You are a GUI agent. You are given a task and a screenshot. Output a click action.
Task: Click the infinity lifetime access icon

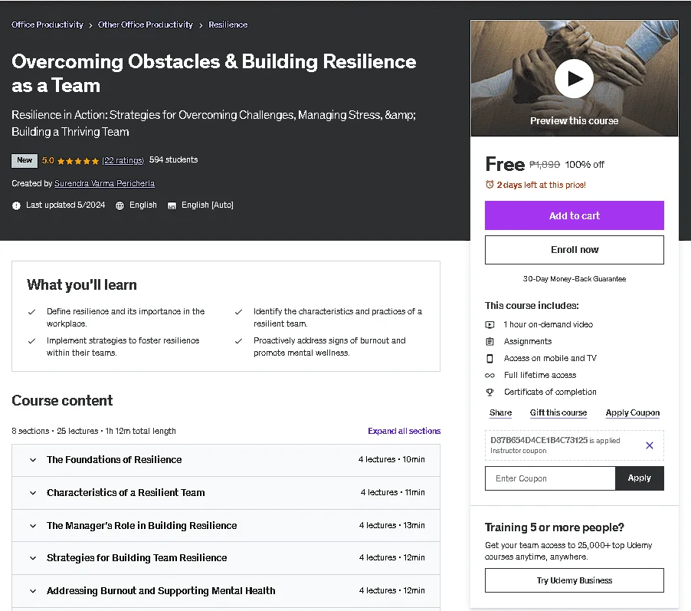pos(490,376)
